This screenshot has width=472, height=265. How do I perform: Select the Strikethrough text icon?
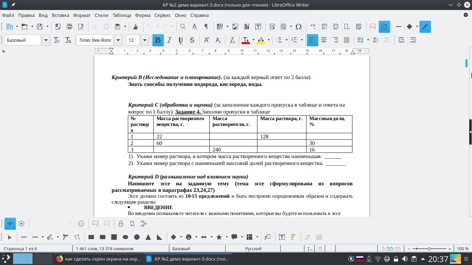[192, 40]
